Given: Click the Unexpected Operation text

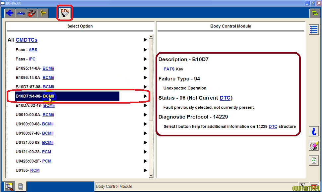Looking at the screenshot, I should [x=185, y=88].
